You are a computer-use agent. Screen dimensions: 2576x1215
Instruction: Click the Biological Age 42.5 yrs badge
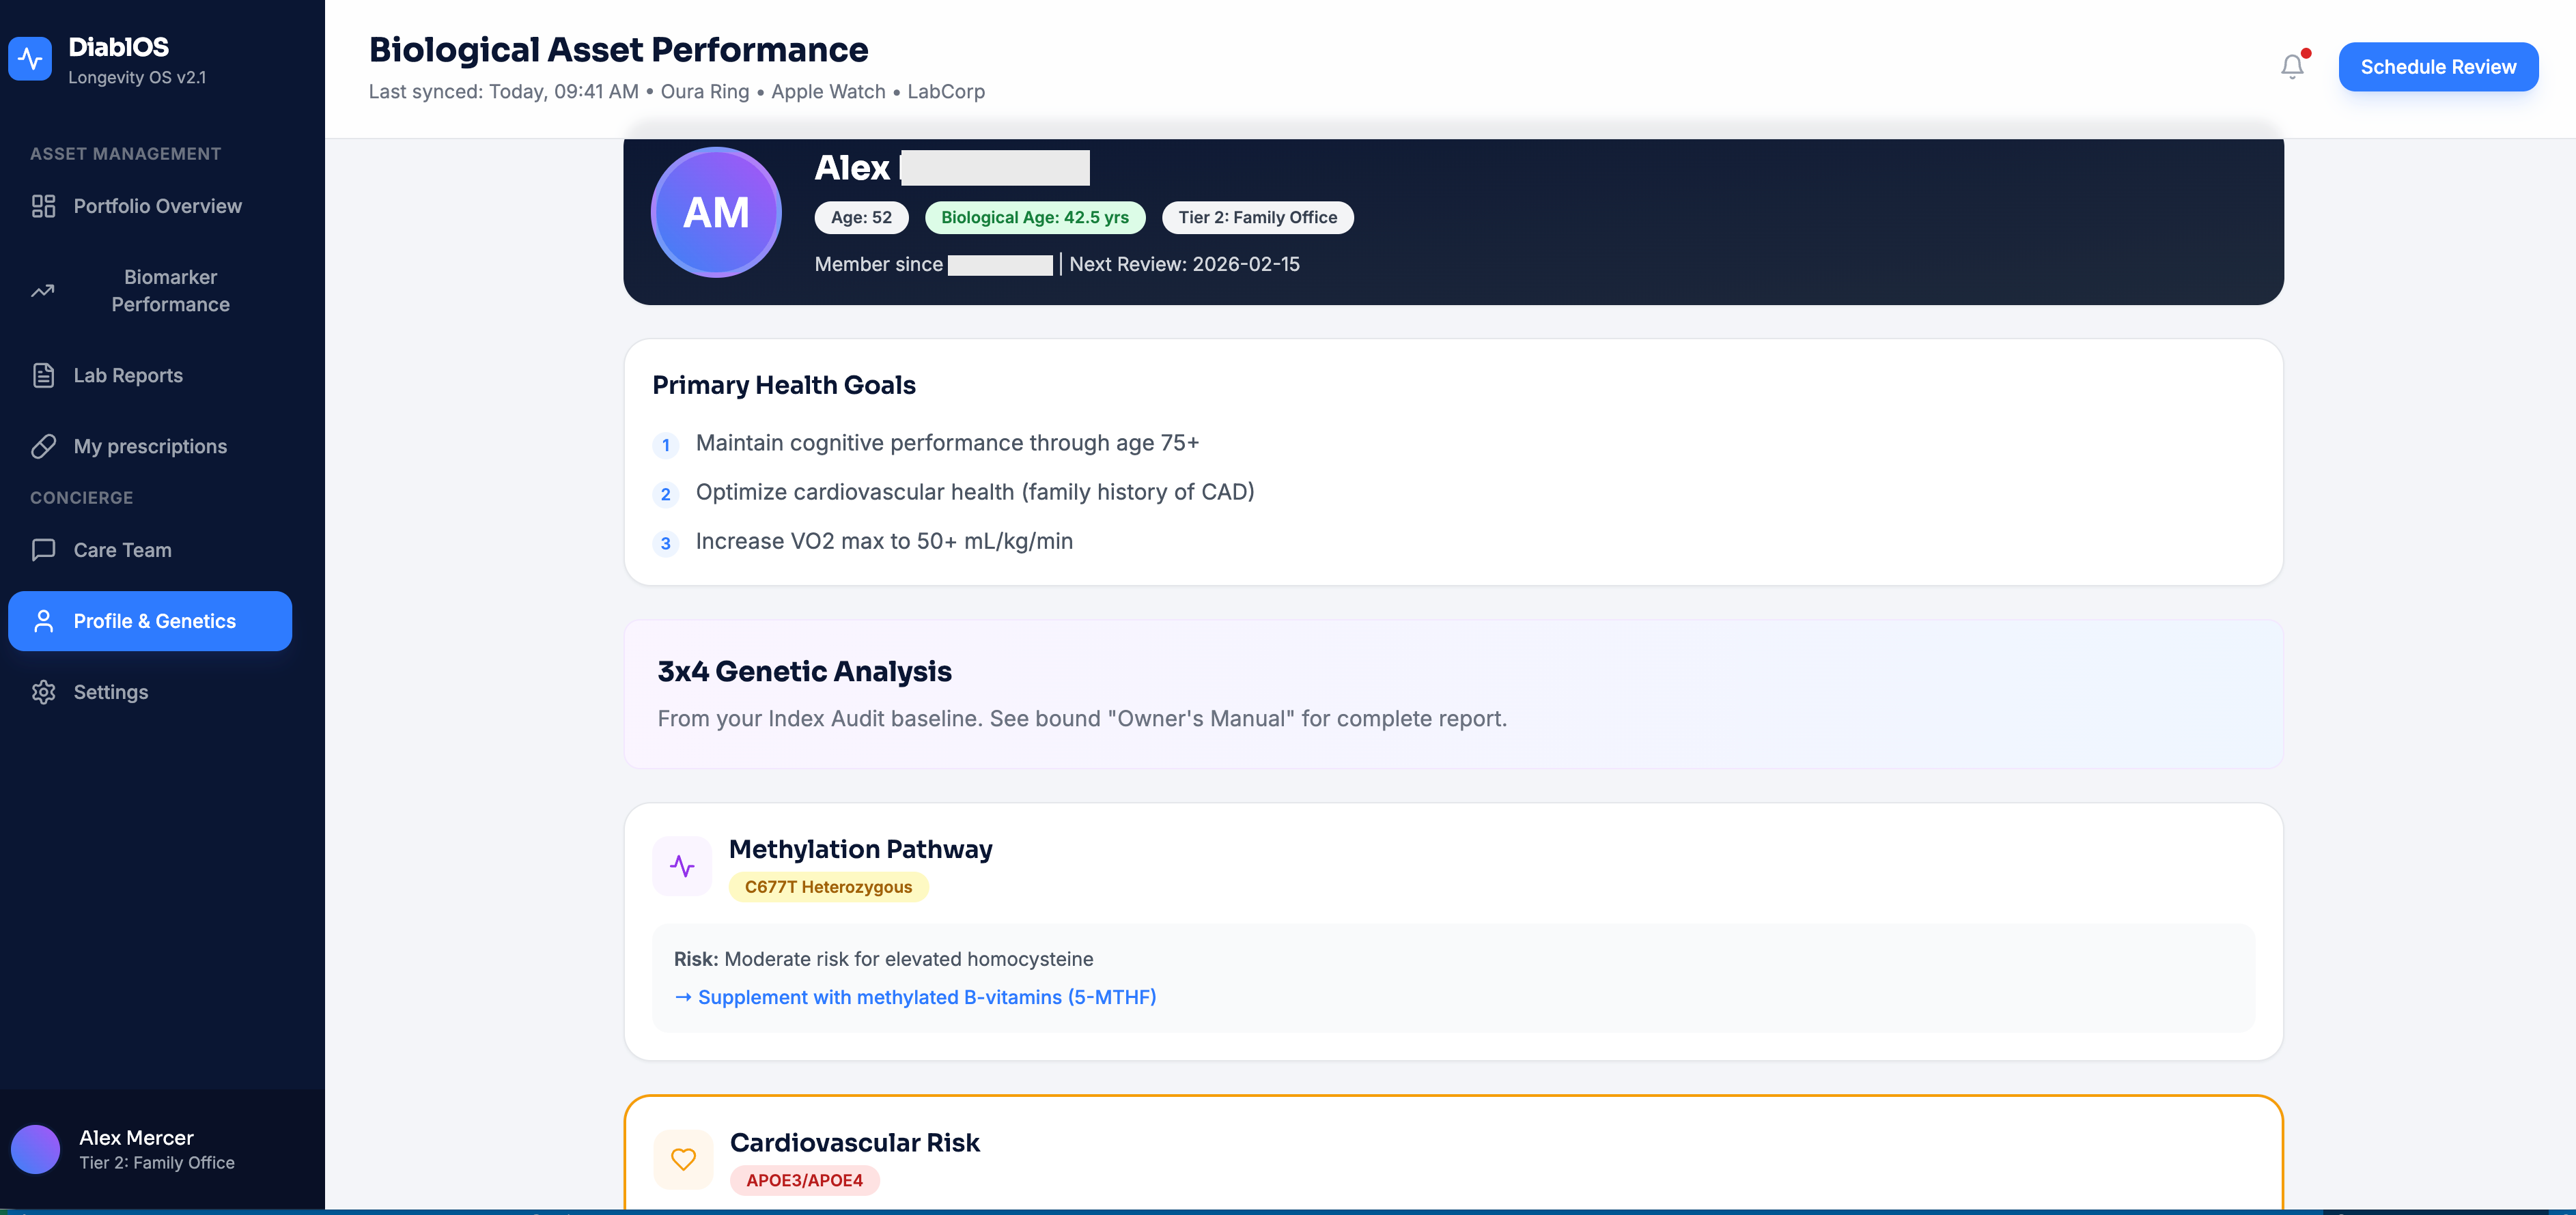(x=1034, y=217)
